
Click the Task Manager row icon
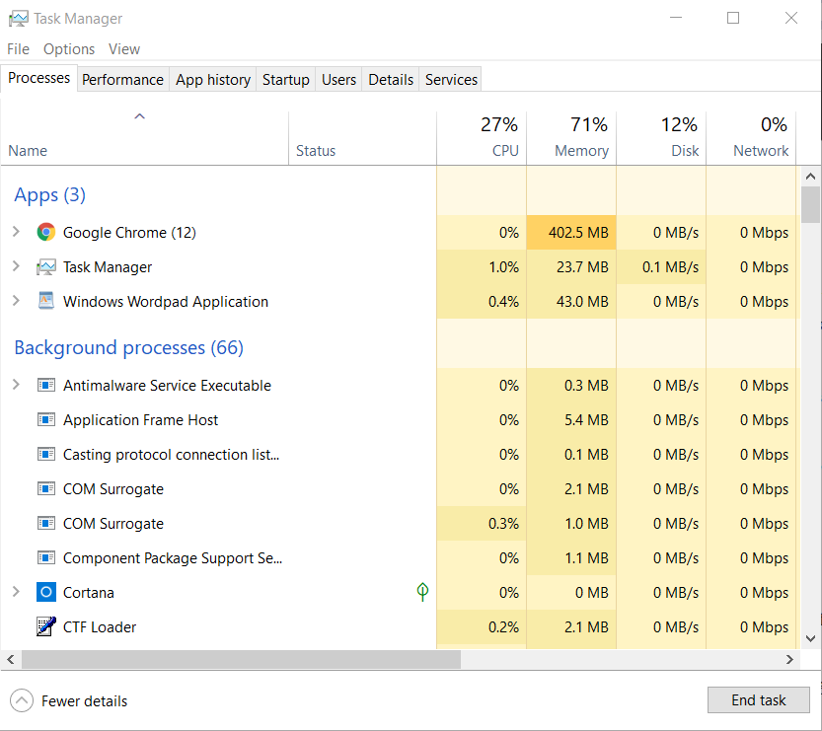pos(46,267)
